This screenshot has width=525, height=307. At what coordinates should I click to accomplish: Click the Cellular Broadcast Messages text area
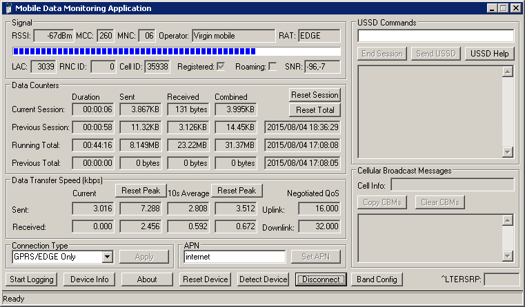[x=430, y=238]
